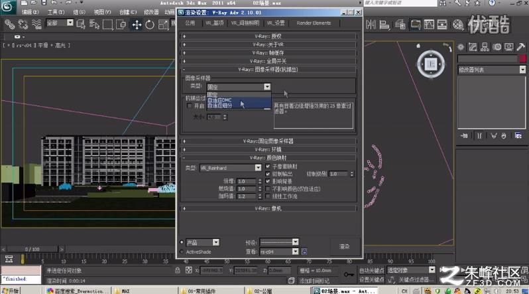Open the 视图(V) menu
This screenshot has width=529, height=294.
tap(102, 12)
